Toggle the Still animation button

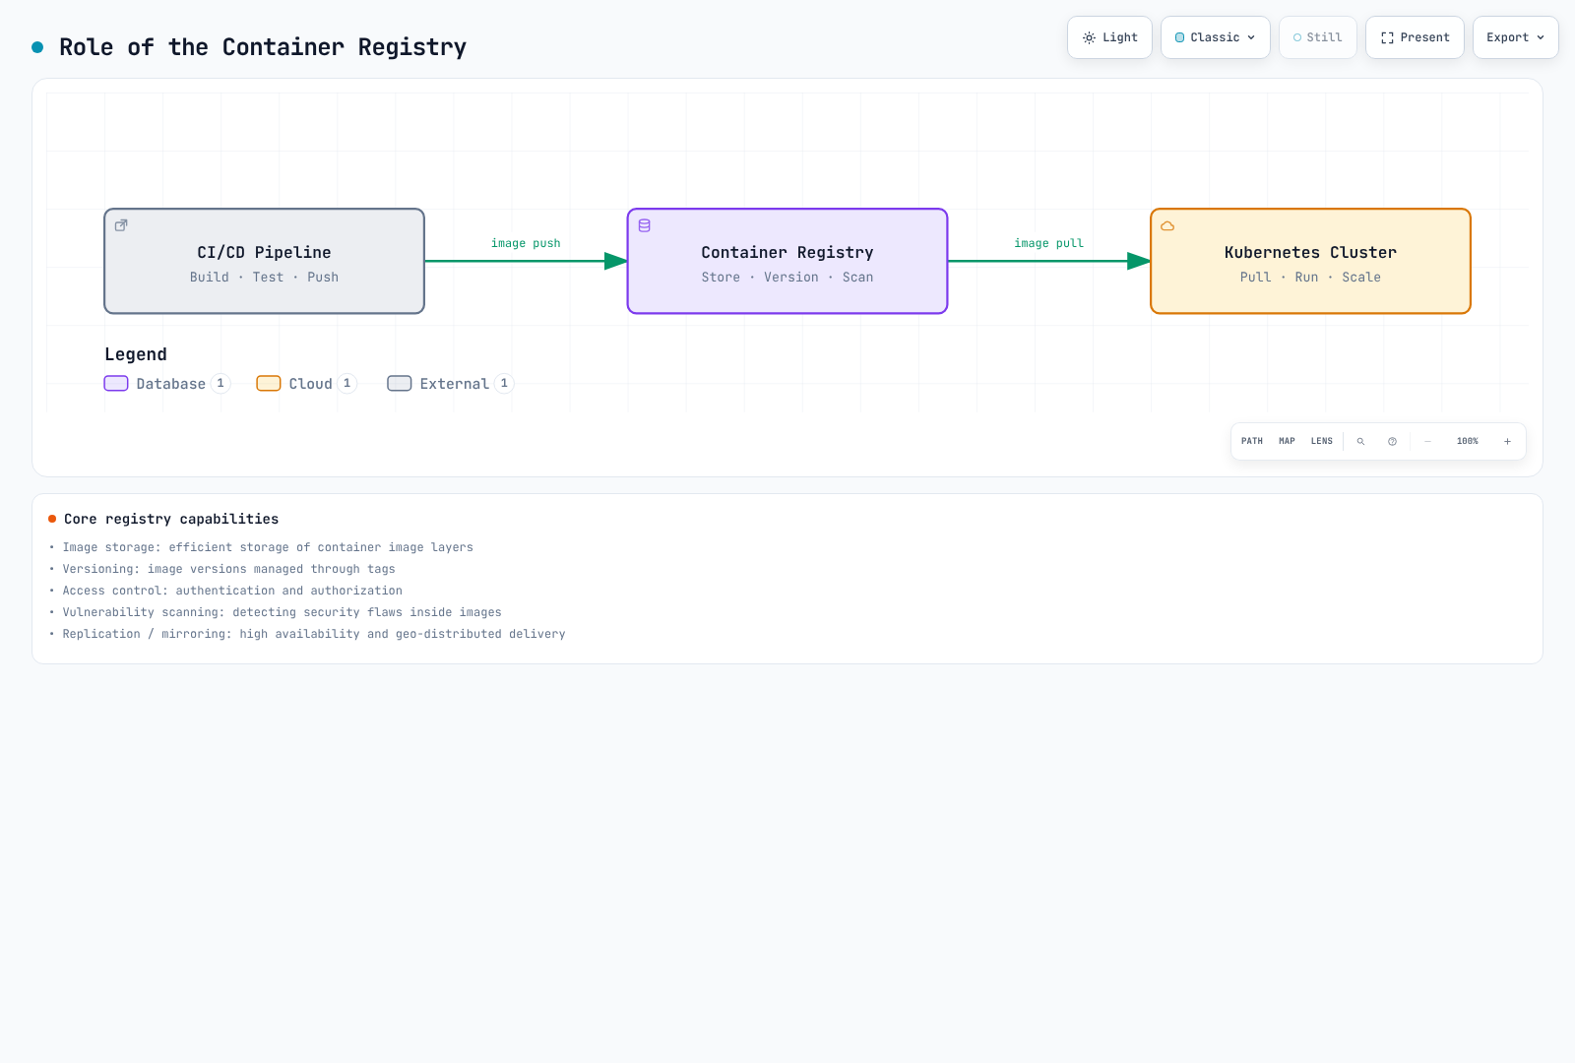click(1317, 37)
